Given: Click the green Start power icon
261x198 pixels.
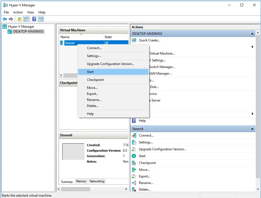Looking at the screenshot, I should point(134,156).
